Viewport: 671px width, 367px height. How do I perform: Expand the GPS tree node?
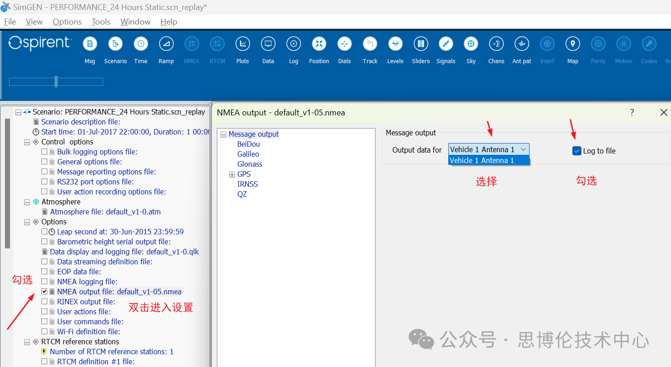point(232,174)
